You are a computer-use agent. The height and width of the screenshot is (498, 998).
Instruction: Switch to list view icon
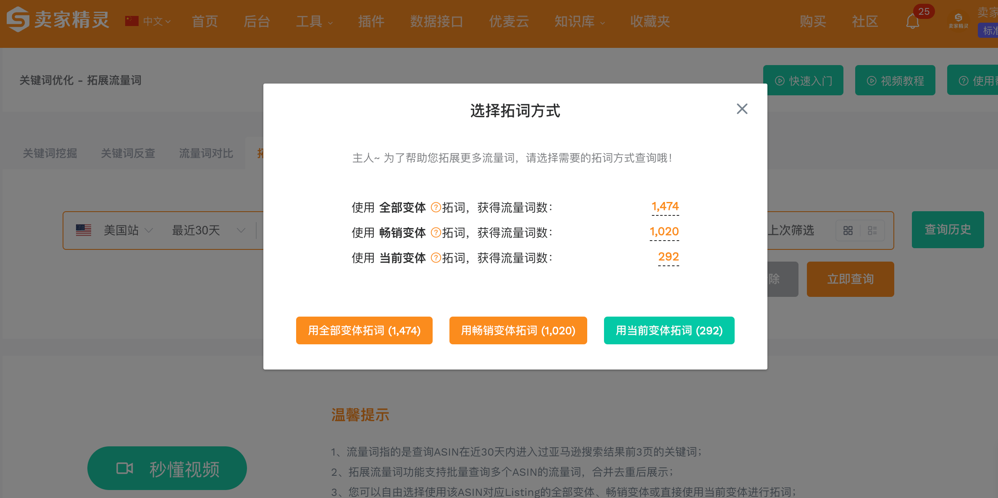pos(872,231)
